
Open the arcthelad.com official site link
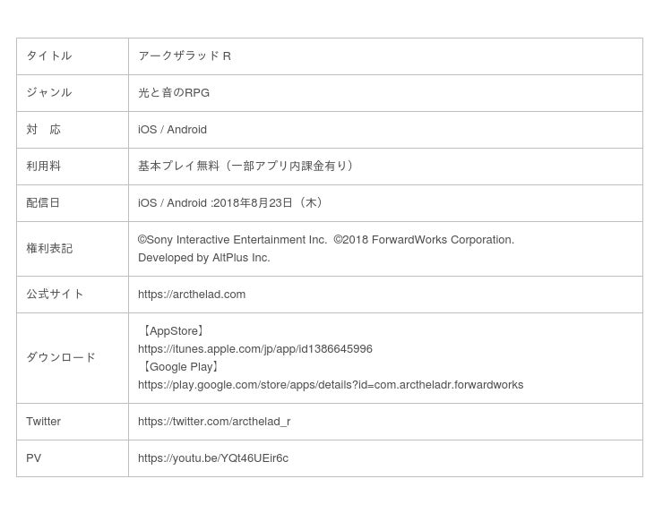(x=191, y=295)
